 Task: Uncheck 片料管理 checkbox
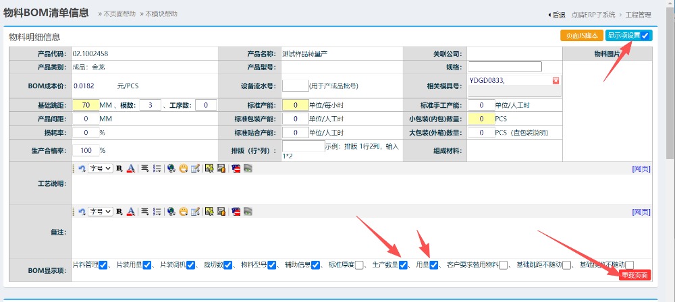(x=103, y=265)
